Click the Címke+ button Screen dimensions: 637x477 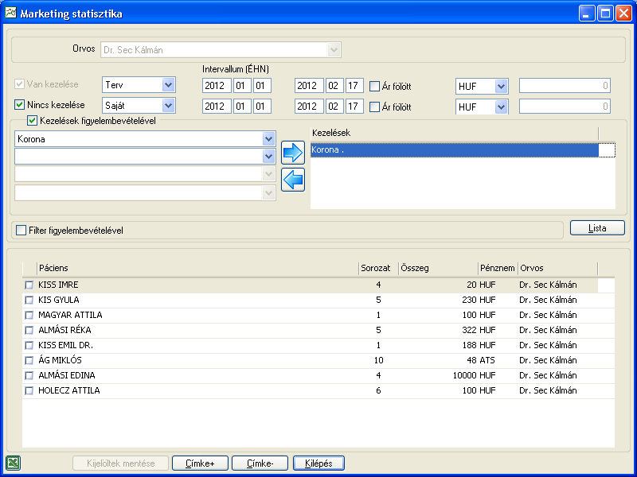tap(201, 463)
